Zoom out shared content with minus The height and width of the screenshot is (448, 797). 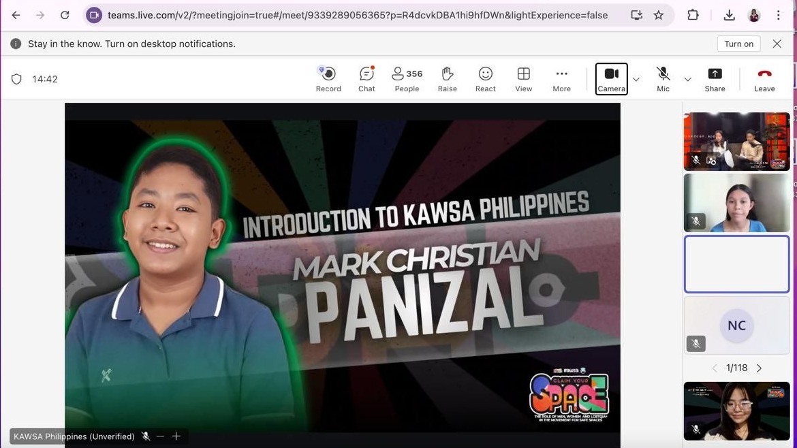pyautogui.click(x=160, y=436)
